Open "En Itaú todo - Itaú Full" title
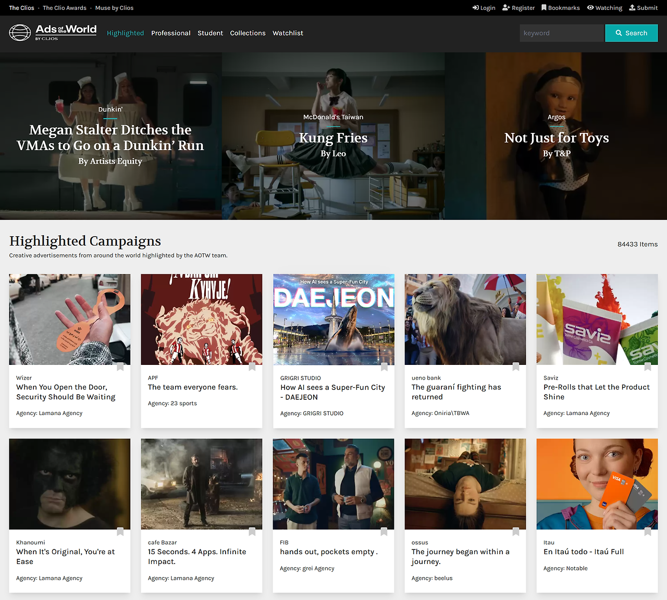Image resolution: width=667 pixels, height=600 pixels. point(584,552)
